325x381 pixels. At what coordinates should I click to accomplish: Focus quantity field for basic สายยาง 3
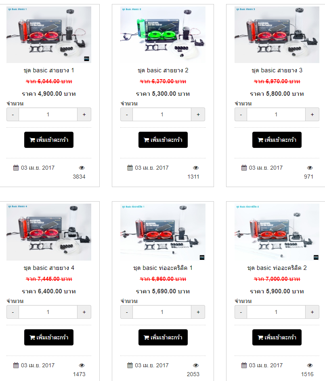(276, 114)
